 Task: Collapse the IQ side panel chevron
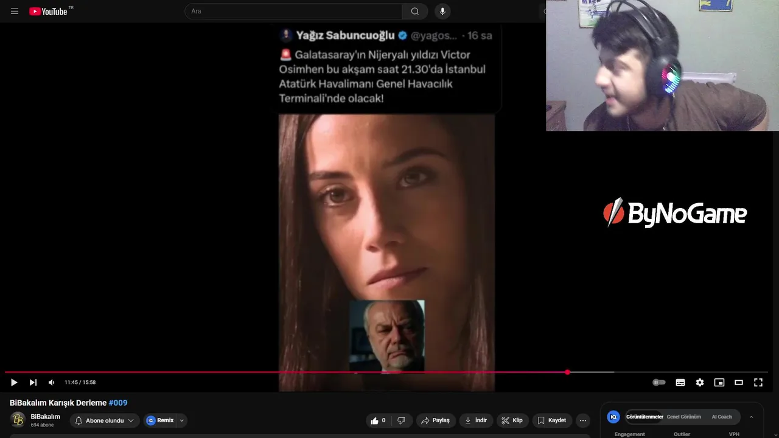751,417
